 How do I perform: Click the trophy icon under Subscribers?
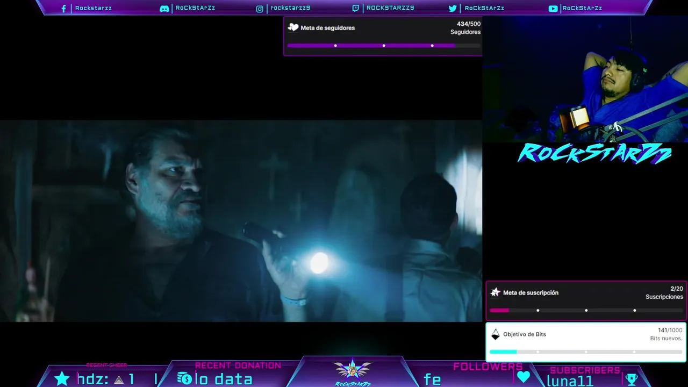631,379
